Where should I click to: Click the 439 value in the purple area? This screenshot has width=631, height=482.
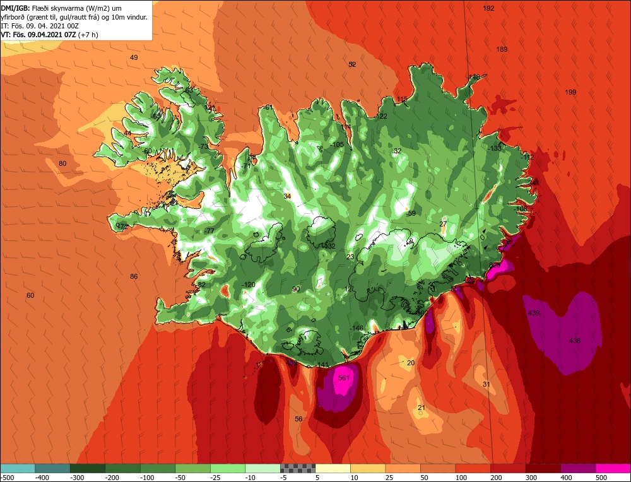click(x=534, y=313)
